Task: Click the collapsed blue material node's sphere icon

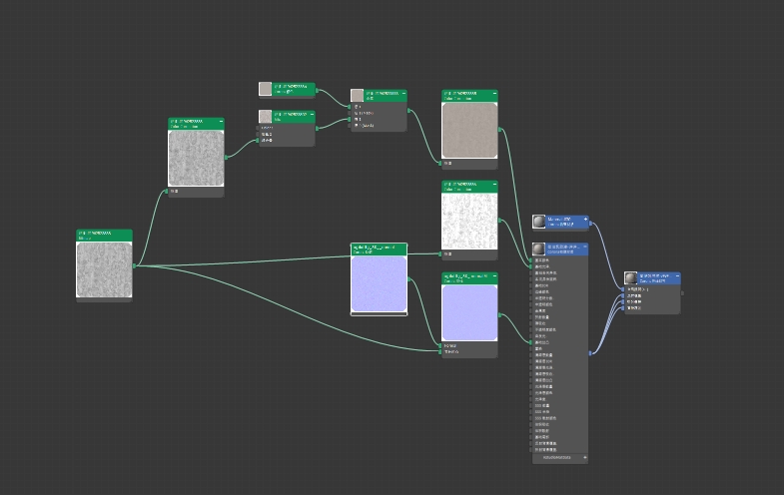Action: tap(538, 222)
